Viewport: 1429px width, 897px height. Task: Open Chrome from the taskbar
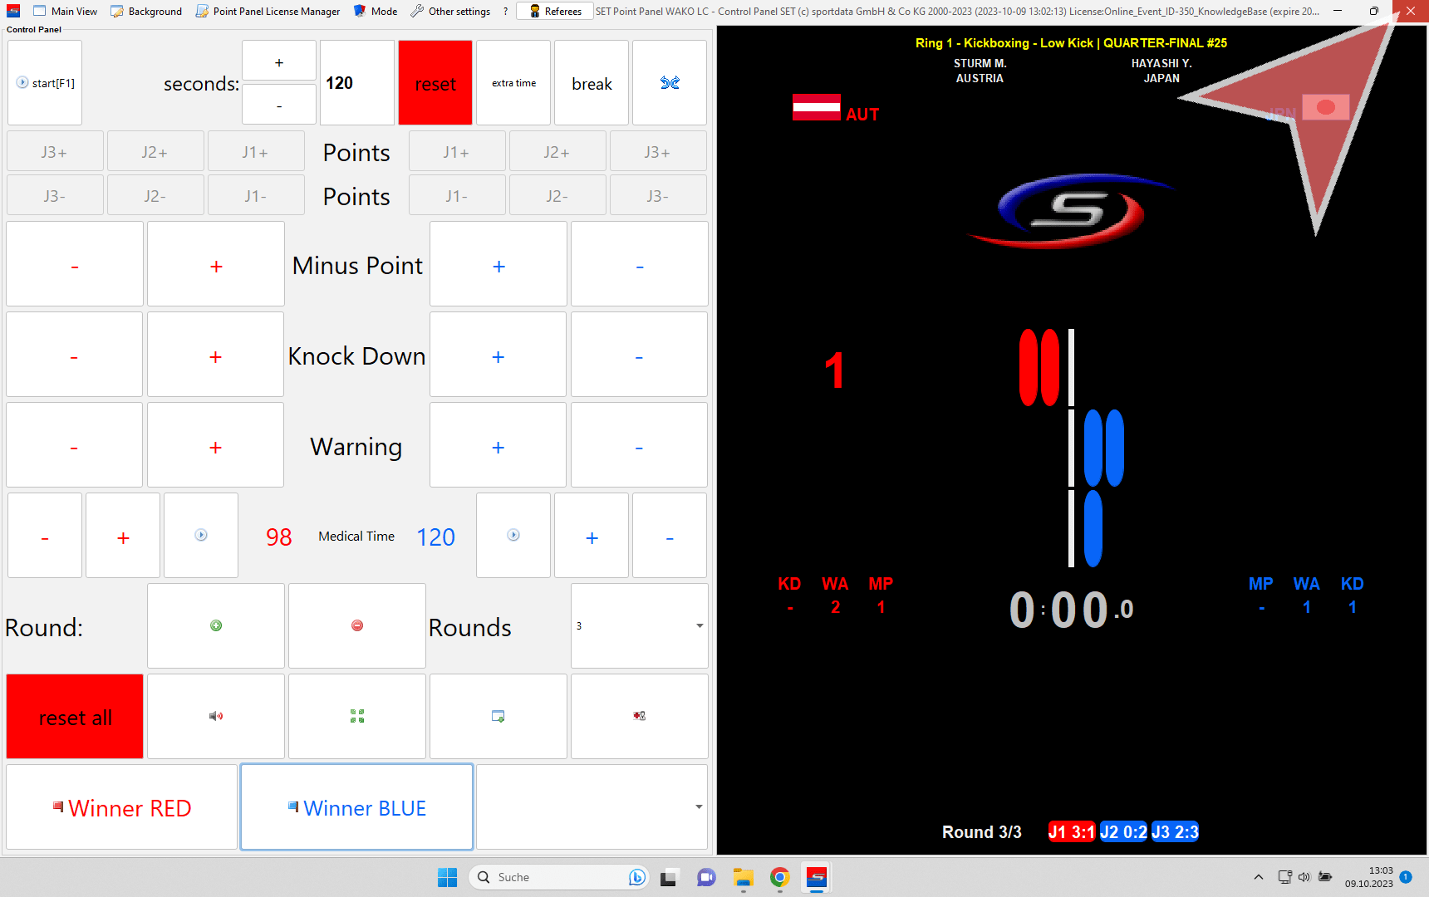pyautogui.click(x=779, y=877)
